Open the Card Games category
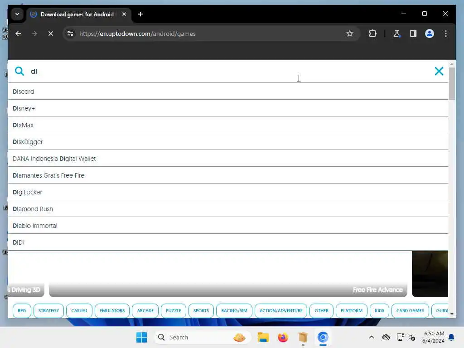 pos(410,310)
